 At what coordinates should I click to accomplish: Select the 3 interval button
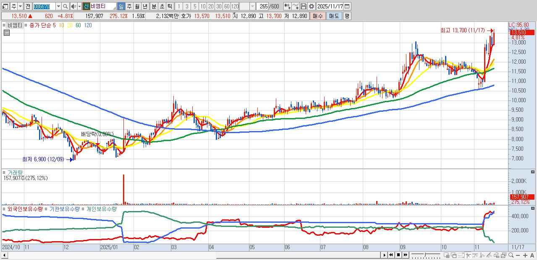tap(186, 6)
